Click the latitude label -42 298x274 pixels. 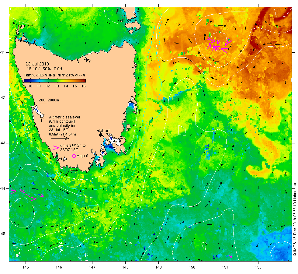(x=2, y=98)
